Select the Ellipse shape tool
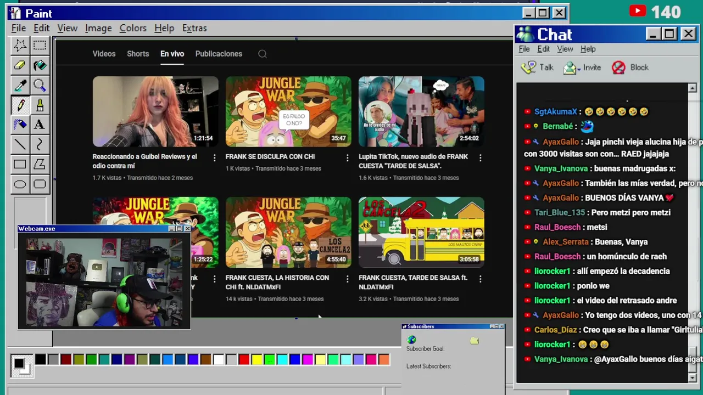The width and height of the screenshot is (703, 395). [20, 184]
